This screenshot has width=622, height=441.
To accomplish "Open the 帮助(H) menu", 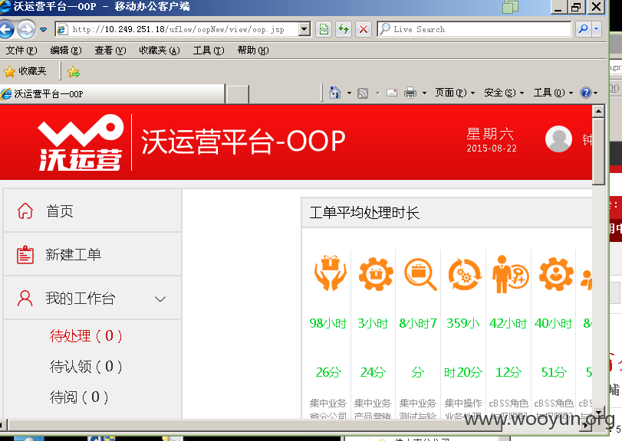I will click(253, 51).
